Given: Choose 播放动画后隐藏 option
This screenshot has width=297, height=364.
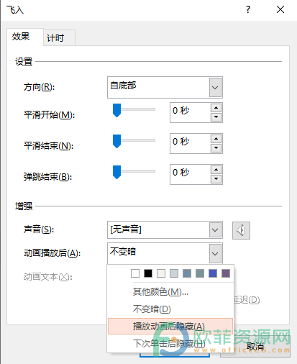Looking at the screenshot, I should (170, 327).
